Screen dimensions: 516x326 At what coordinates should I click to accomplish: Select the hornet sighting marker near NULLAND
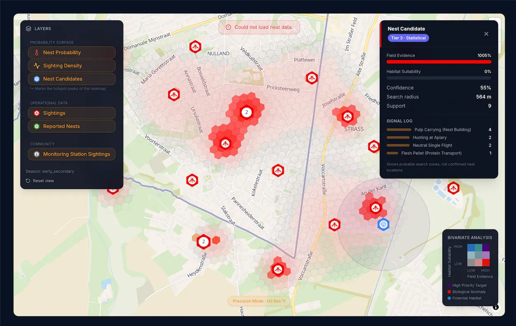[195, 47]
